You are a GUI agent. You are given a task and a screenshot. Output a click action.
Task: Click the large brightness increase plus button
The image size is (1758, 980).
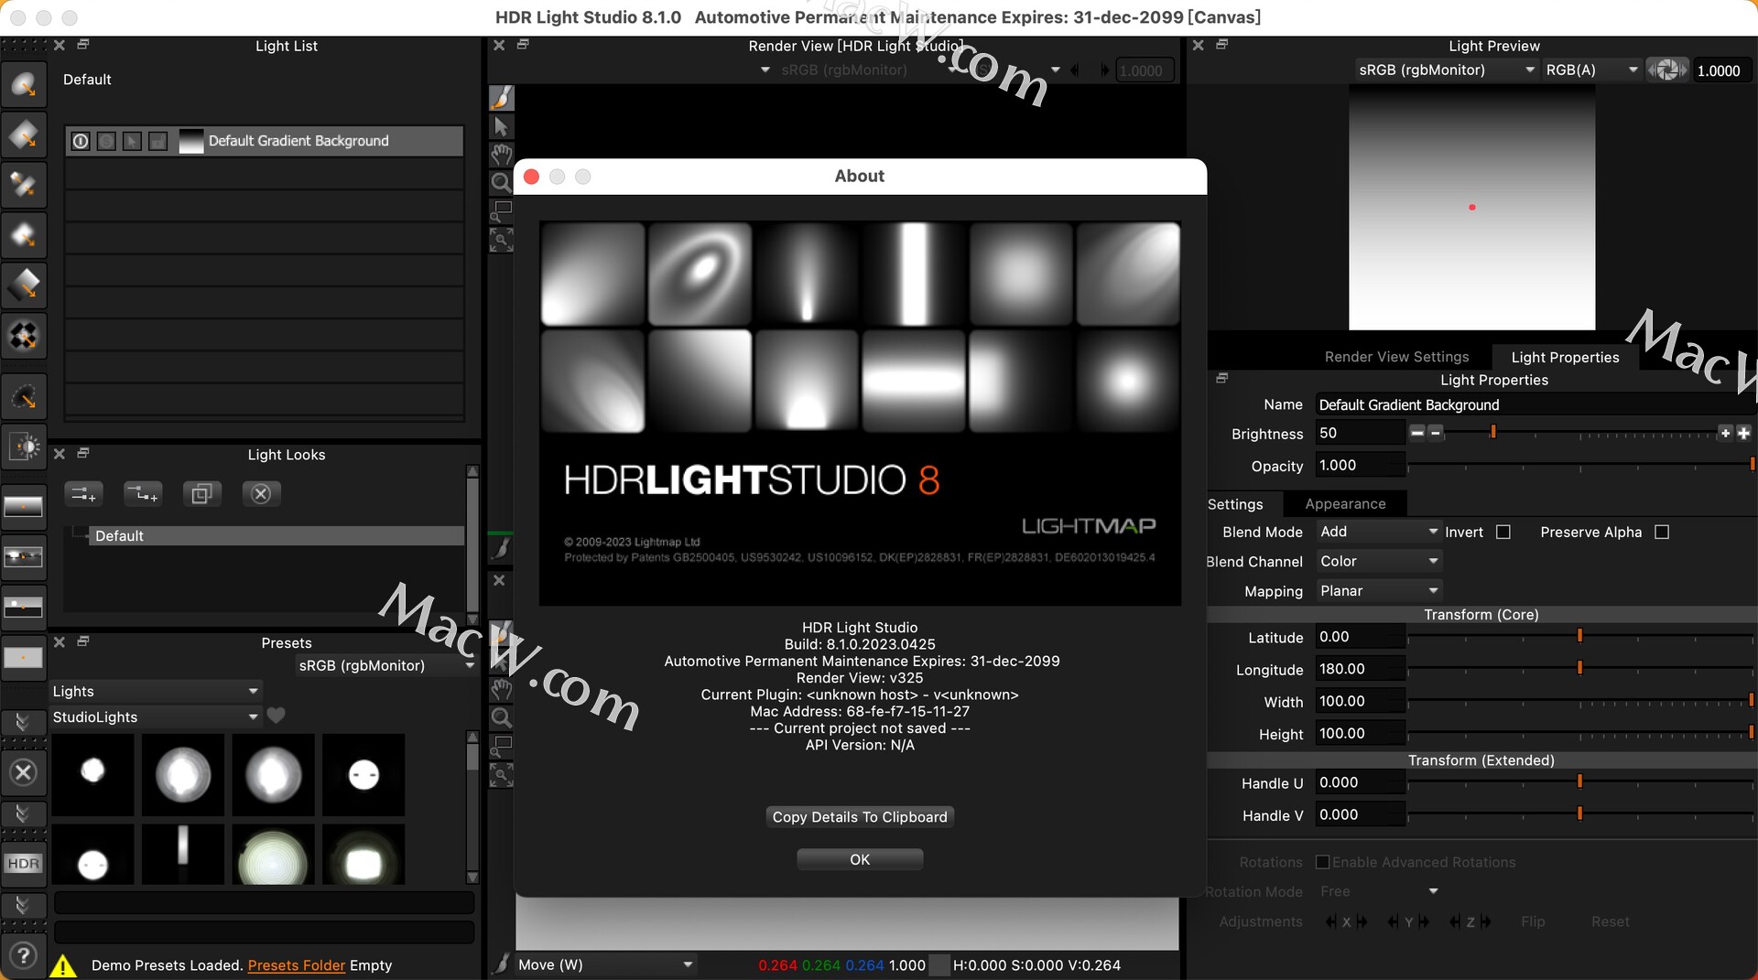tap(1743, 433)
